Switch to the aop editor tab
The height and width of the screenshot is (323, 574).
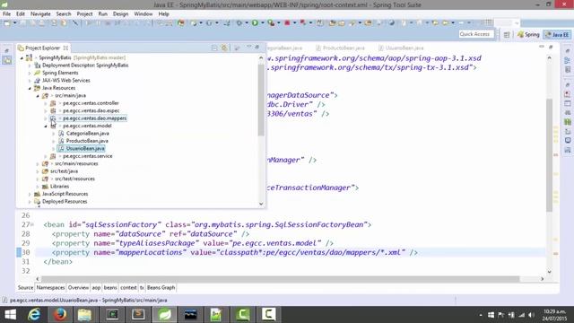[x=96, y=287]
